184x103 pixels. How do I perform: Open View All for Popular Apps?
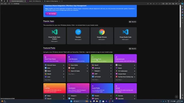pos(132,22)
